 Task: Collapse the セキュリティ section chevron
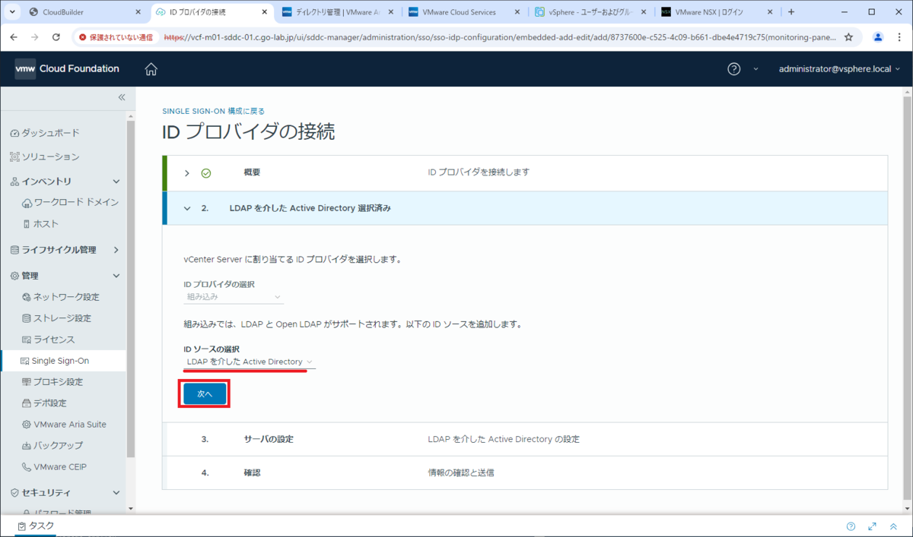click(x=116, y=493)
